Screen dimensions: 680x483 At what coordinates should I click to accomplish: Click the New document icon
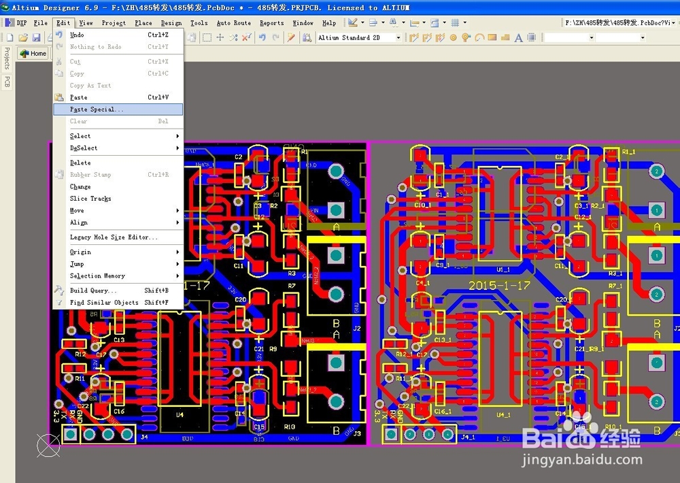[x=10, y=37]
